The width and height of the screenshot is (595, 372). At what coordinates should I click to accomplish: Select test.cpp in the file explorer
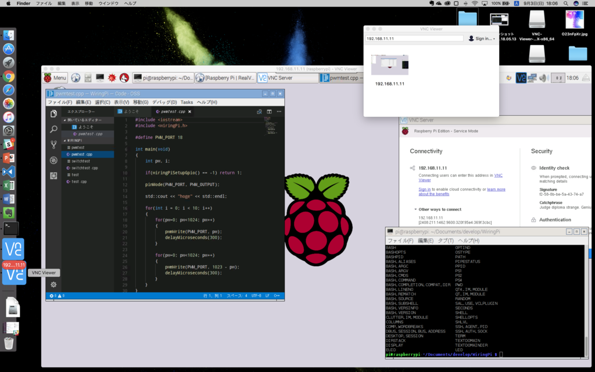(x=88, y=181)
